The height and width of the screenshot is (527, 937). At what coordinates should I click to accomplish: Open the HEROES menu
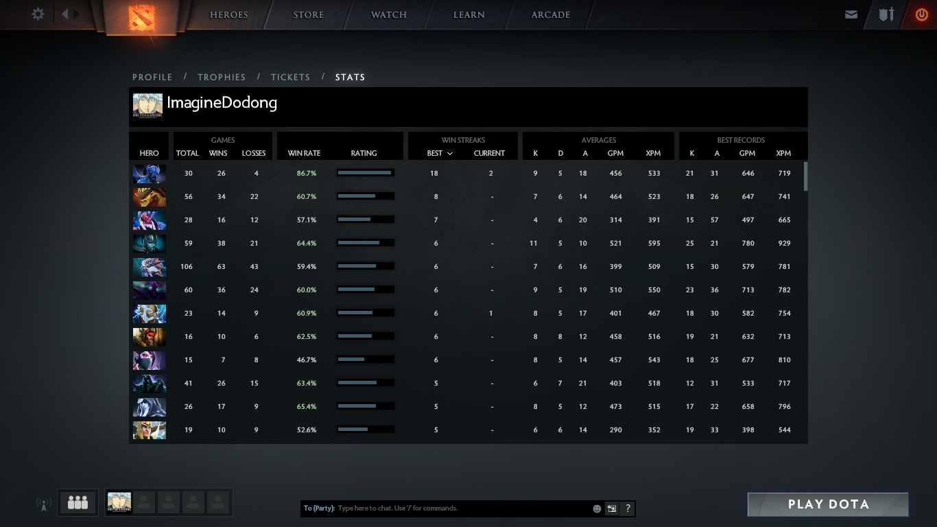tap(229, 14)
